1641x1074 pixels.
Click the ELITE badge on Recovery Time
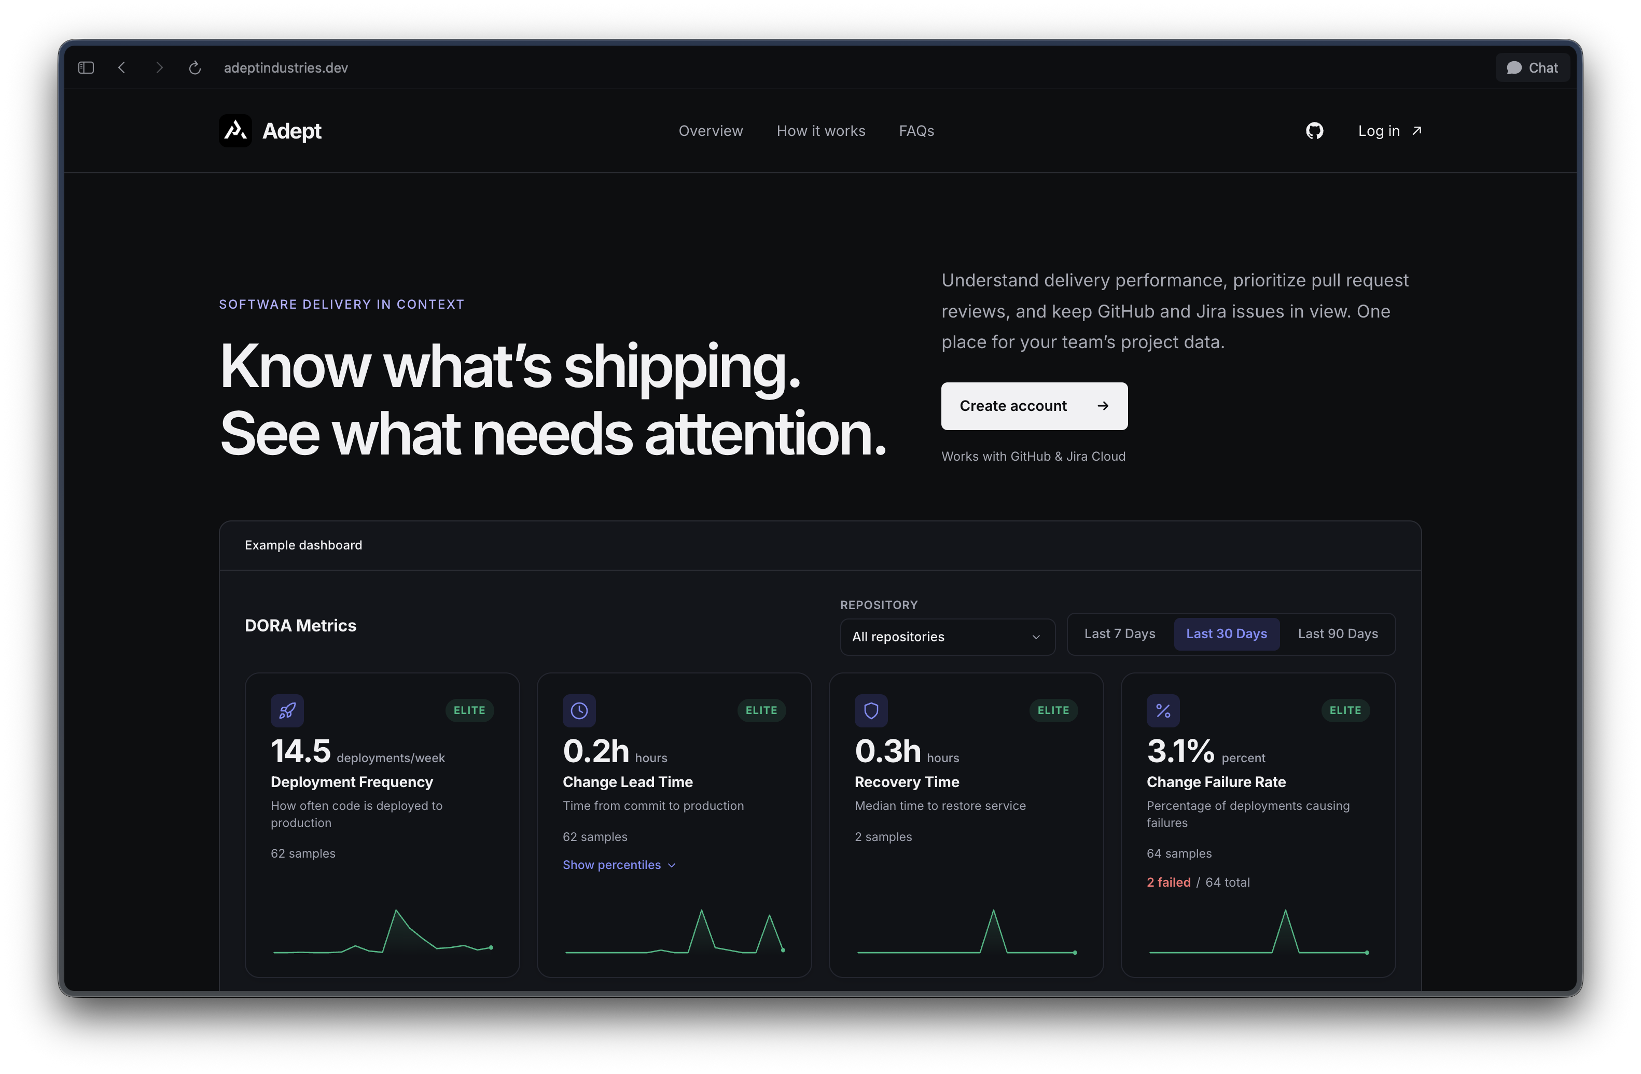pyautogui.click(x=1053, y=710)
